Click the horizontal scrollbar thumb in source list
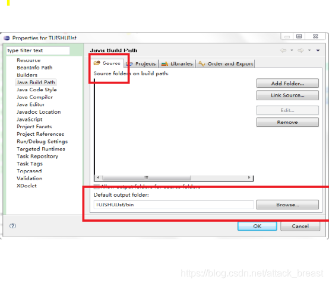The width and height of the screenshot is (329, 284). (x=147, y=178)
